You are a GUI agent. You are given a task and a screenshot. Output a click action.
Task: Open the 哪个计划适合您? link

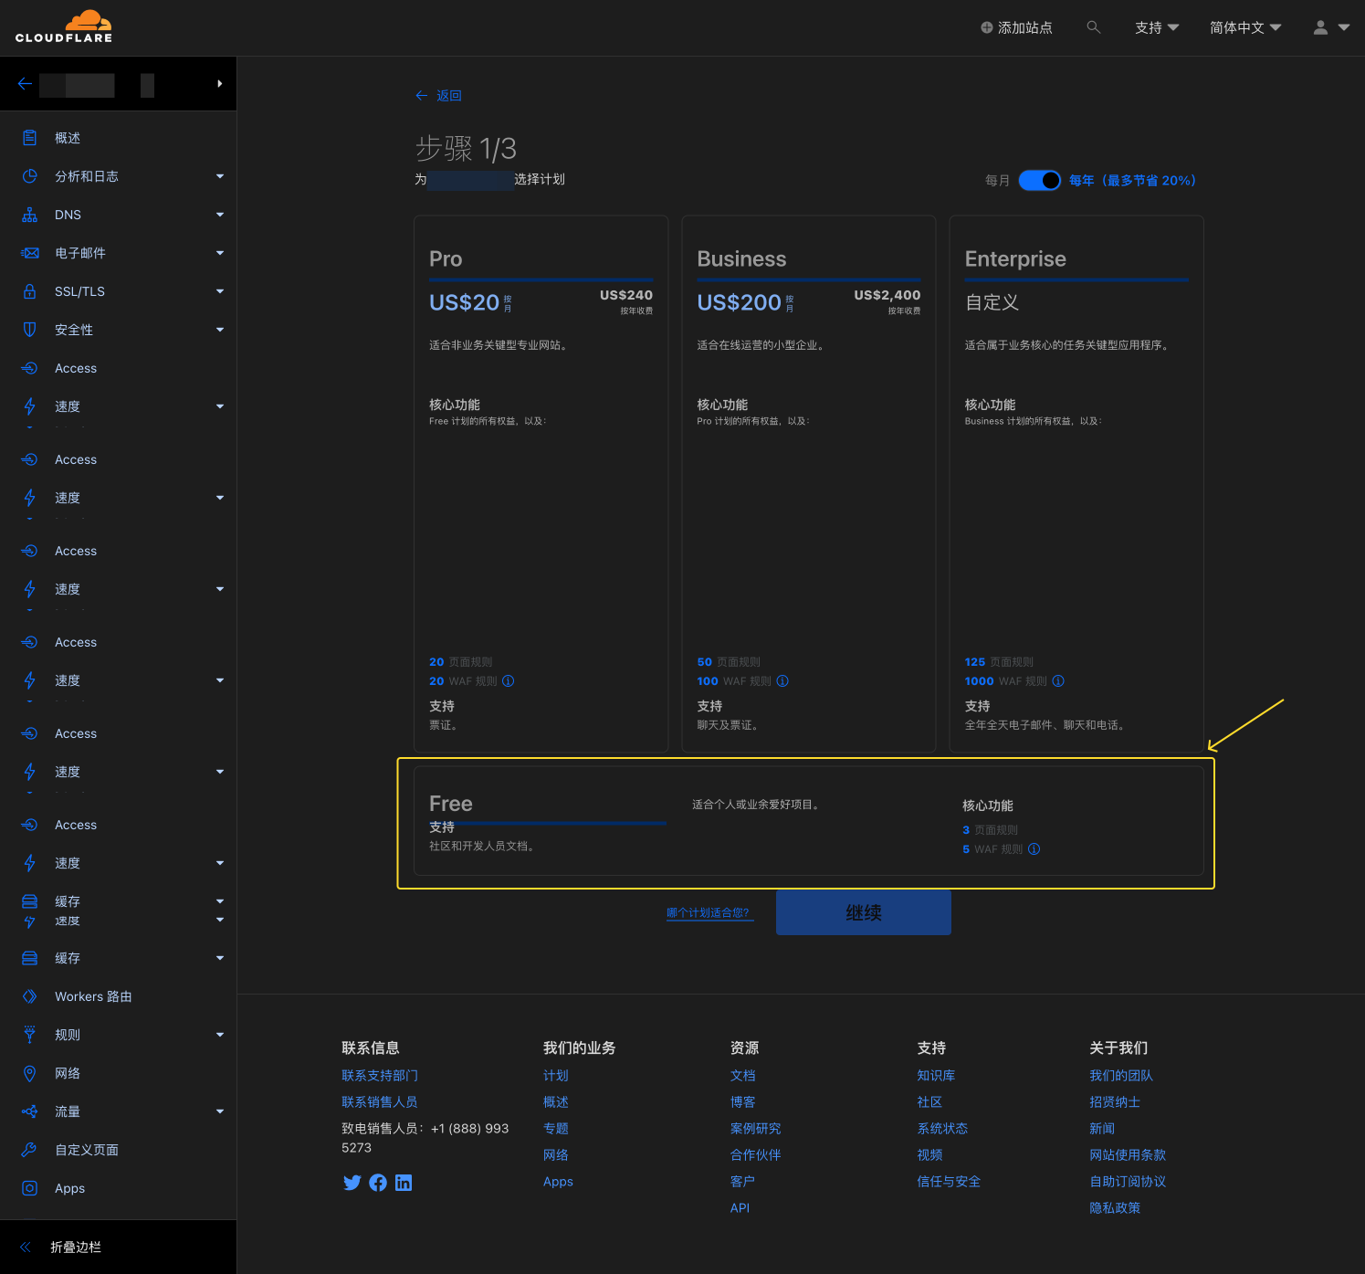click(x=709, y=913)
